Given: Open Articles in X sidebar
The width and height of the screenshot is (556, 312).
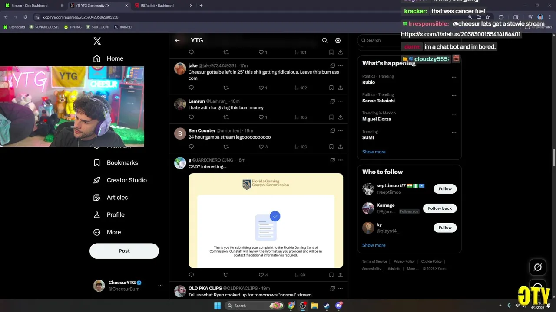Looking at the screenshot, I should pyautogui.click(x=111, y=198).
